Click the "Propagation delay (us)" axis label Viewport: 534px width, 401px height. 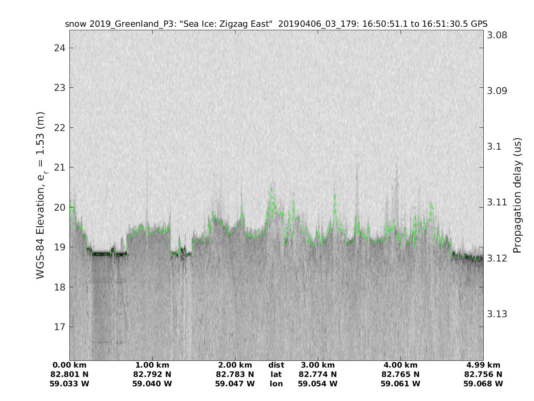[x=517, y=196]
